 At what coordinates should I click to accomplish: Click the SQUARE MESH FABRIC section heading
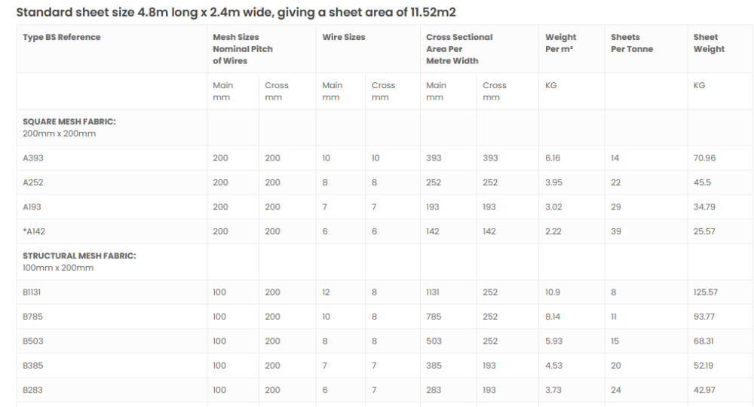click(x=69, y=122)
